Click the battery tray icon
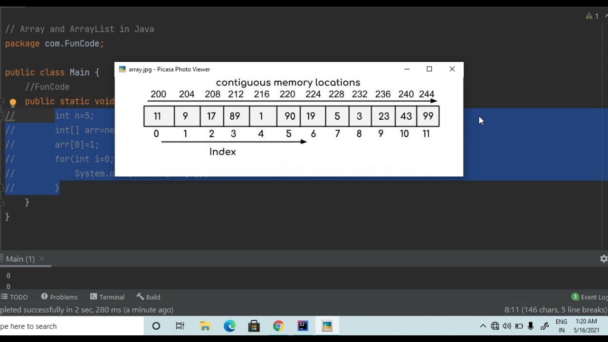 click(x=519, y=326)
